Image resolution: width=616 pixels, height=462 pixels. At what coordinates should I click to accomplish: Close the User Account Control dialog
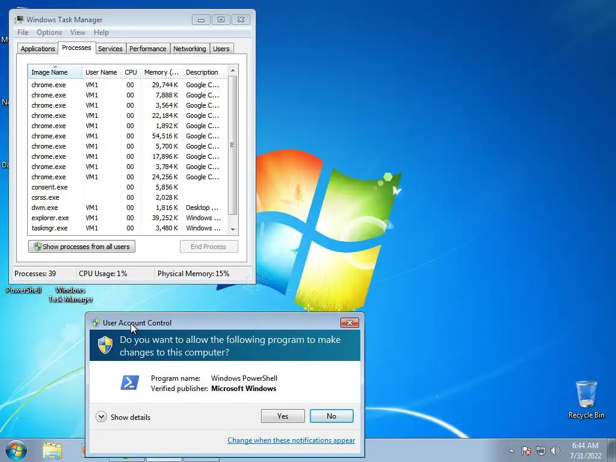350,322
